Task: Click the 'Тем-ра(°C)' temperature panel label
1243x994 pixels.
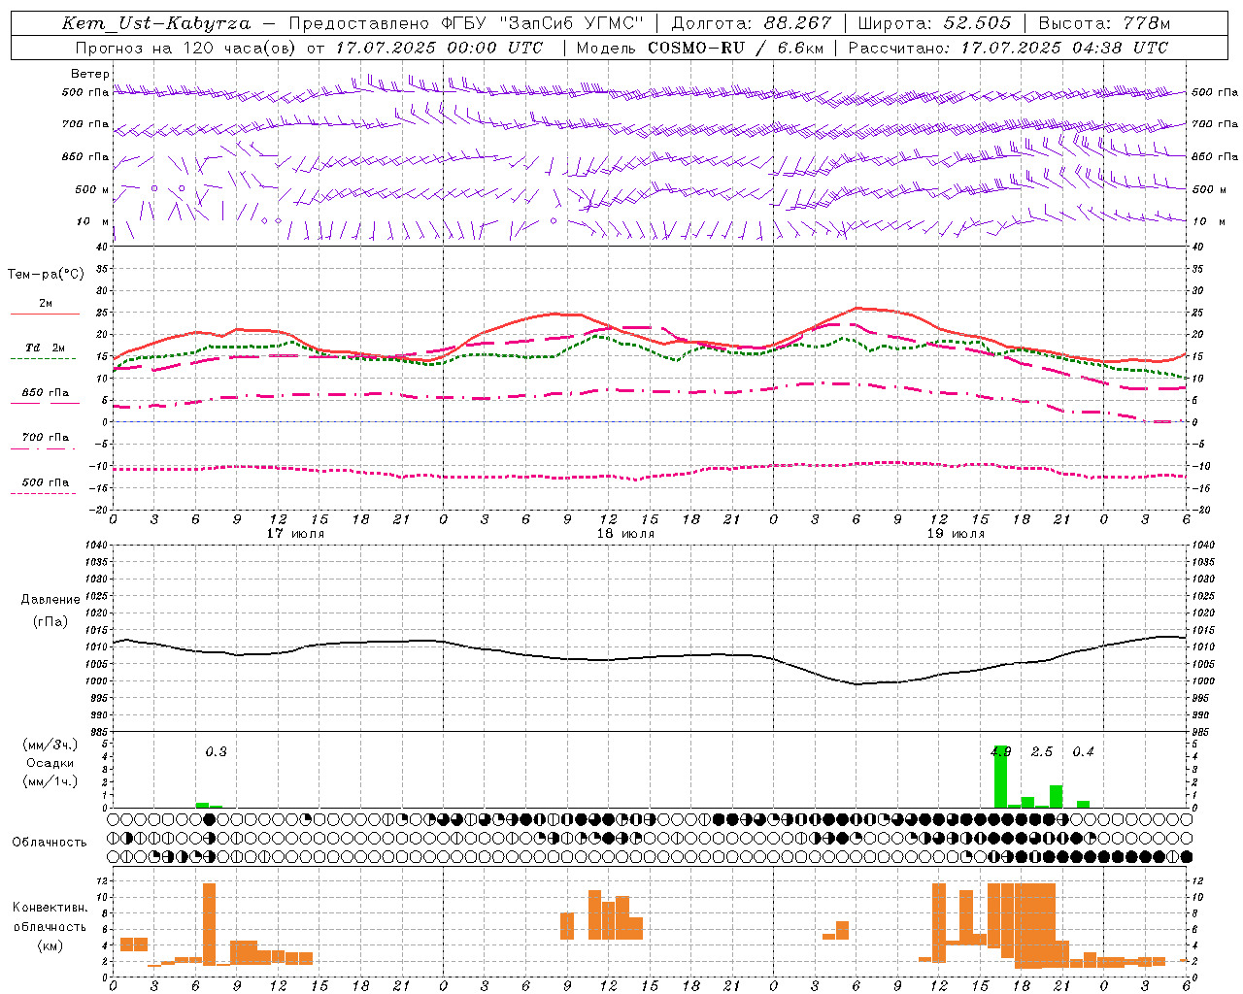Action: [46, 275]
